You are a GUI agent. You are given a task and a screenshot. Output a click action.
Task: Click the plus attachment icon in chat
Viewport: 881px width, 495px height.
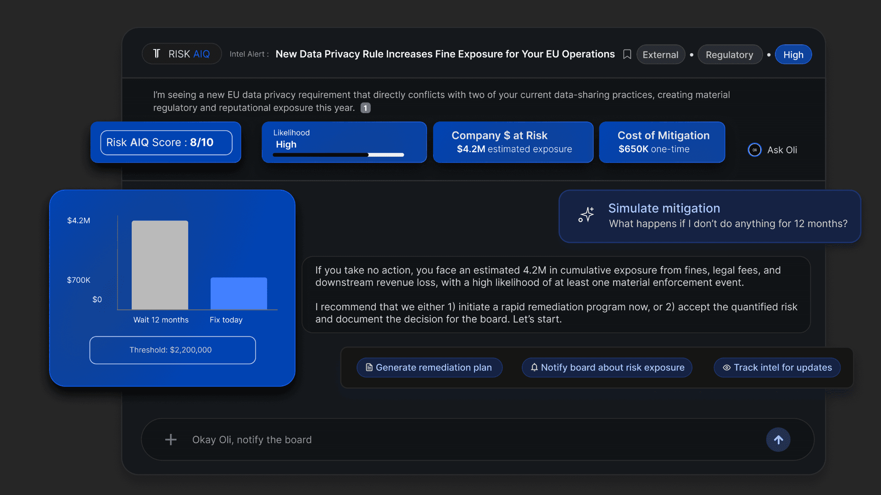click(171, 440)
